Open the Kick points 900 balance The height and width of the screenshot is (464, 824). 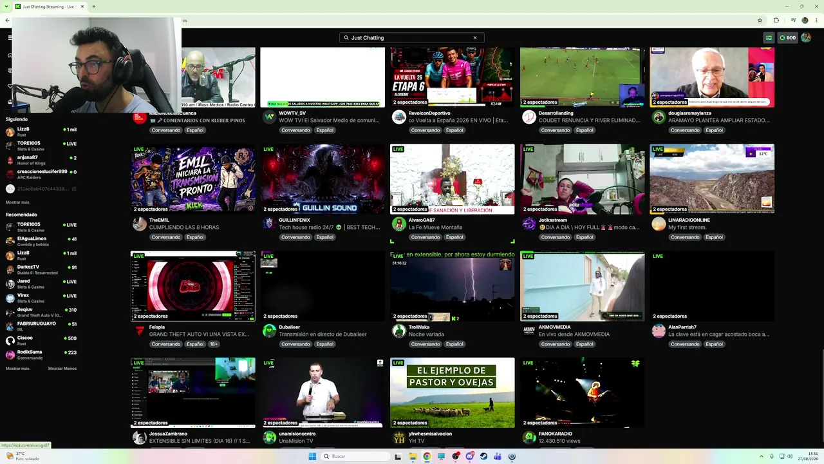[x=788, y=37]
